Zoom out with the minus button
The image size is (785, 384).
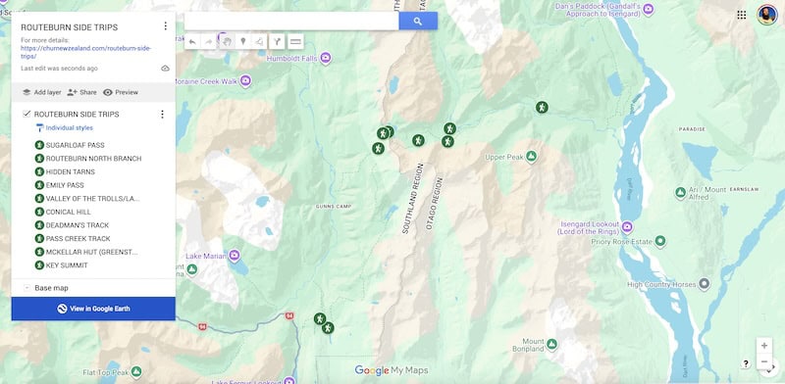(x=764, y=361)
